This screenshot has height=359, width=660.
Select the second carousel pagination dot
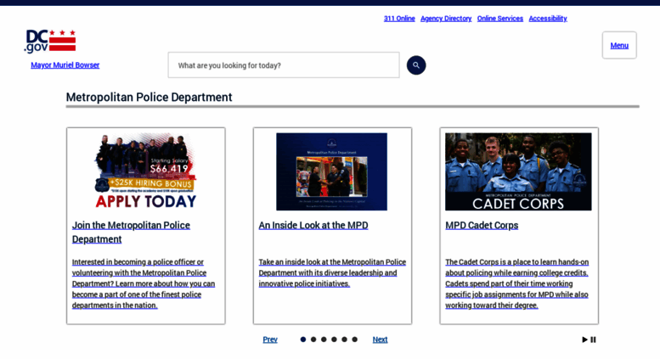313,339
